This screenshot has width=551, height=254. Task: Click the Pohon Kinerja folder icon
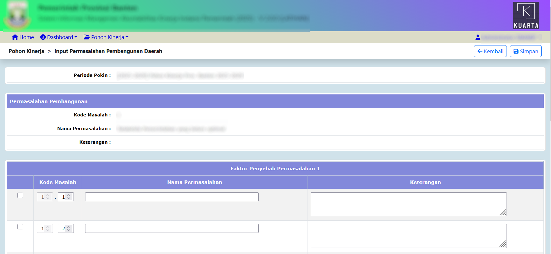click(x=87, y=37)
